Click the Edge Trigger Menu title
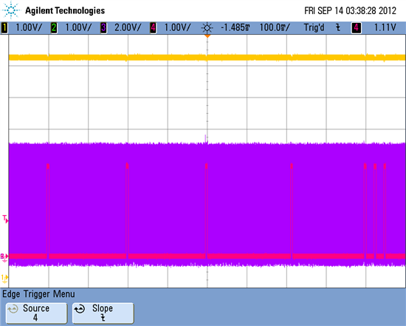The image size is (406, 326). tap(38, 294)
